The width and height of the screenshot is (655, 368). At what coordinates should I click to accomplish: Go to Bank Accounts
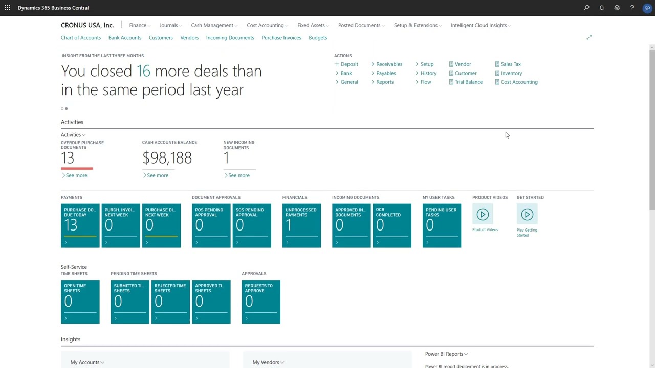[125, 38]
